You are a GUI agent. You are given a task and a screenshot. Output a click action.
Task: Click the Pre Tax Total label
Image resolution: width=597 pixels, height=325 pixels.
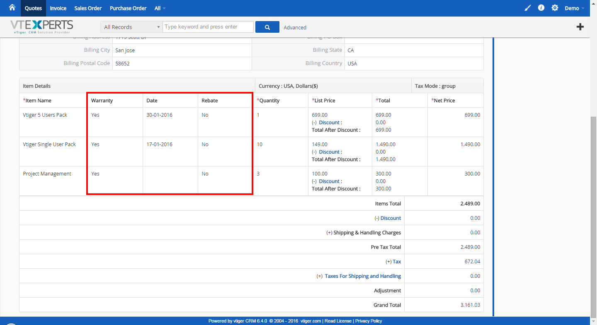click(386, 247)
